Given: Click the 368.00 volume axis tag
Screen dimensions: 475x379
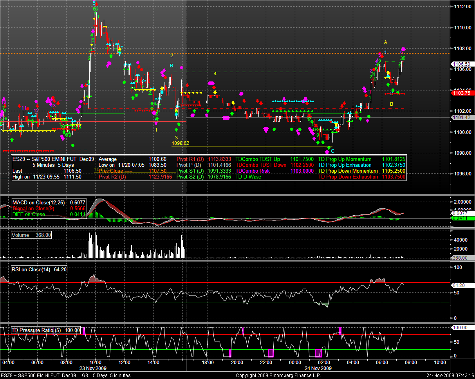Looking at the screenshot, I should [x=459, y=258].
